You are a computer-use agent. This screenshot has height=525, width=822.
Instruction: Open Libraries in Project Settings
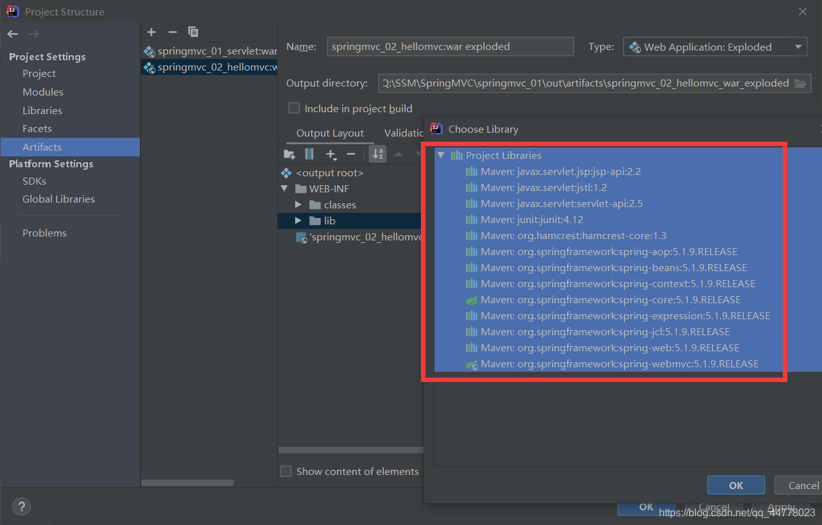click(x=42, y=111)
